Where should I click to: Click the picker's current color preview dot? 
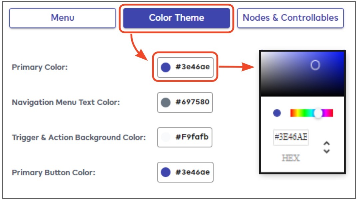coord(277,113)
